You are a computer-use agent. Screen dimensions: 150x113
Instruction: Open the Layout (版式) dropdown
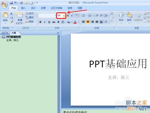coord(31,13)
